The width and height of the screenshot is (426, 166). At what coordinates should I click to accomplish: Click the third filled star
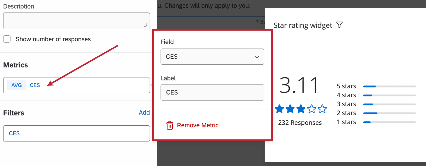(x=301, y=109)
